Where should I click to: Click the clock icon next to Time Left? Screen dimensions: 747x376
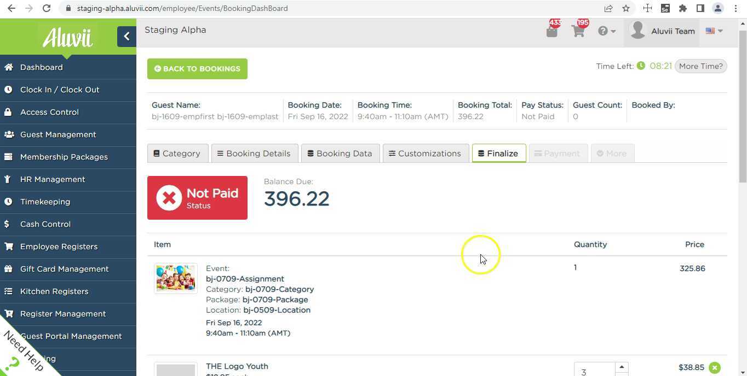(641, 66)
